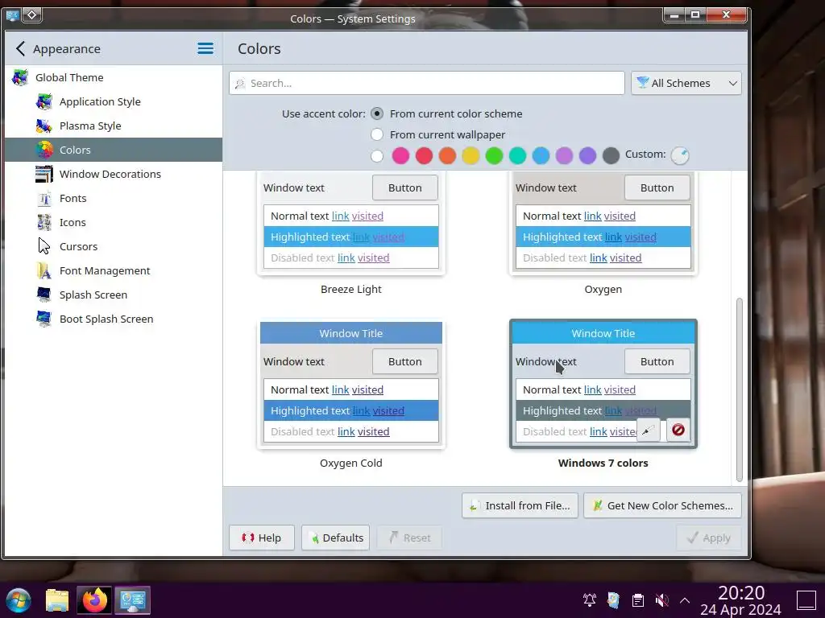Click the Apply button
825x618 pixels.
pos(709,538)
